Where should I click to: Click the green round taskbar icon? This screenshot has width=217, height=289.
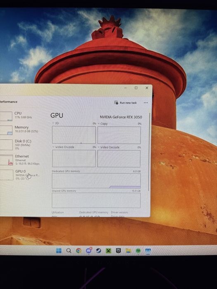138,251
